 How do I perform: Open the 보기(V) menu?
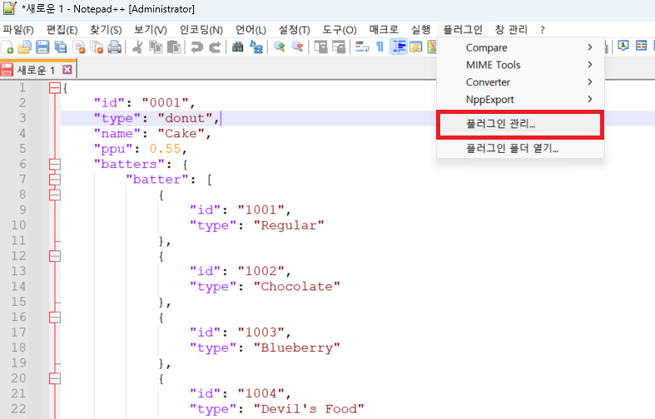(151, 30)
